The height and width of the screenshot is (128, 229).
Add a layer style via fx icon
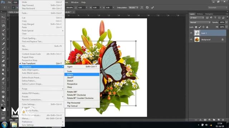pos(200,120)
